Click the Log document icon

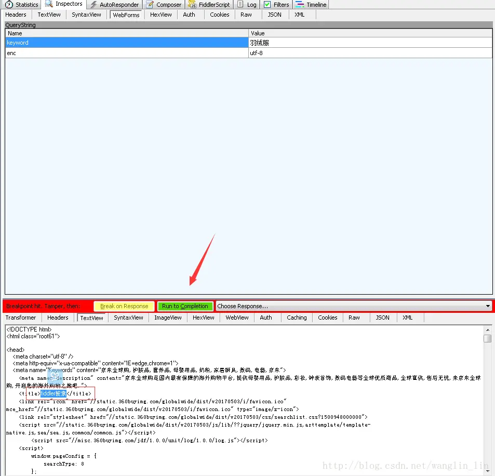tap(240, 5)
